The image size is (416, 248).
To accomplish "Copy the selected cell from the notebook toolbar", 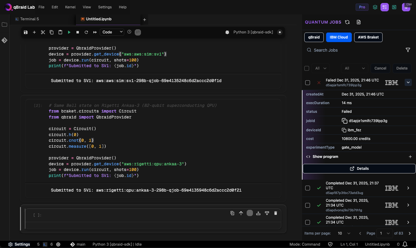I will [x=52, y=32].
